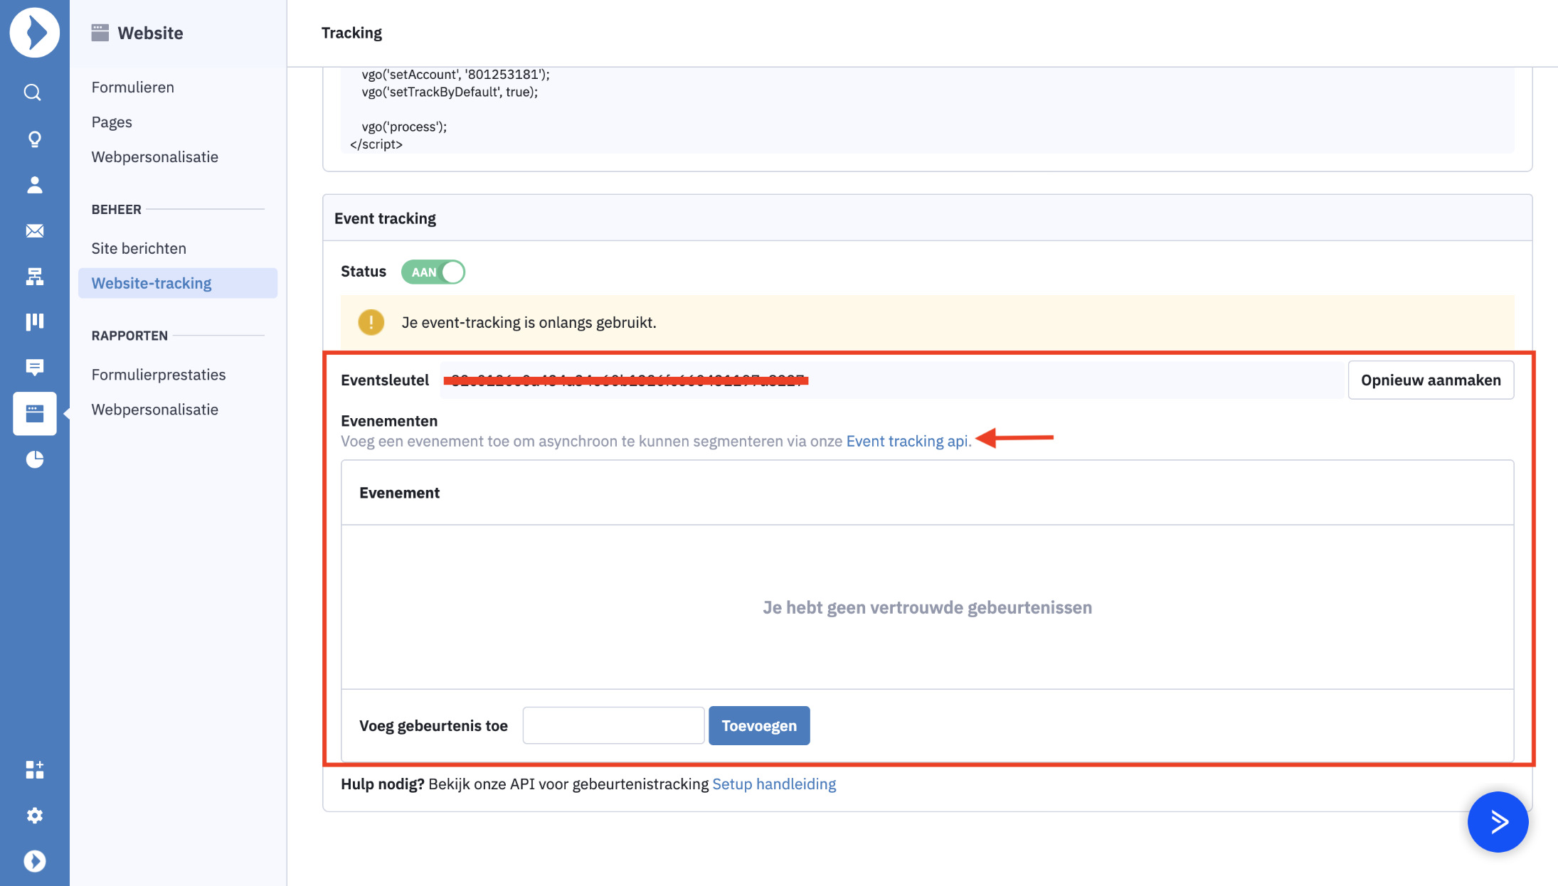The width and height of the screenshot is (1558, 886).
Task: Select Website-tracking under Beheer
Action: click(178, 283)
